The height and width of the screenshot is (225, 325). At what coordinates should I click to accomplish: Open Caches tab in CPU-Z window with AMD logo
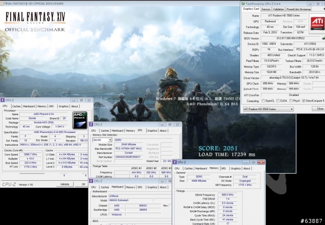click(16, 106)
